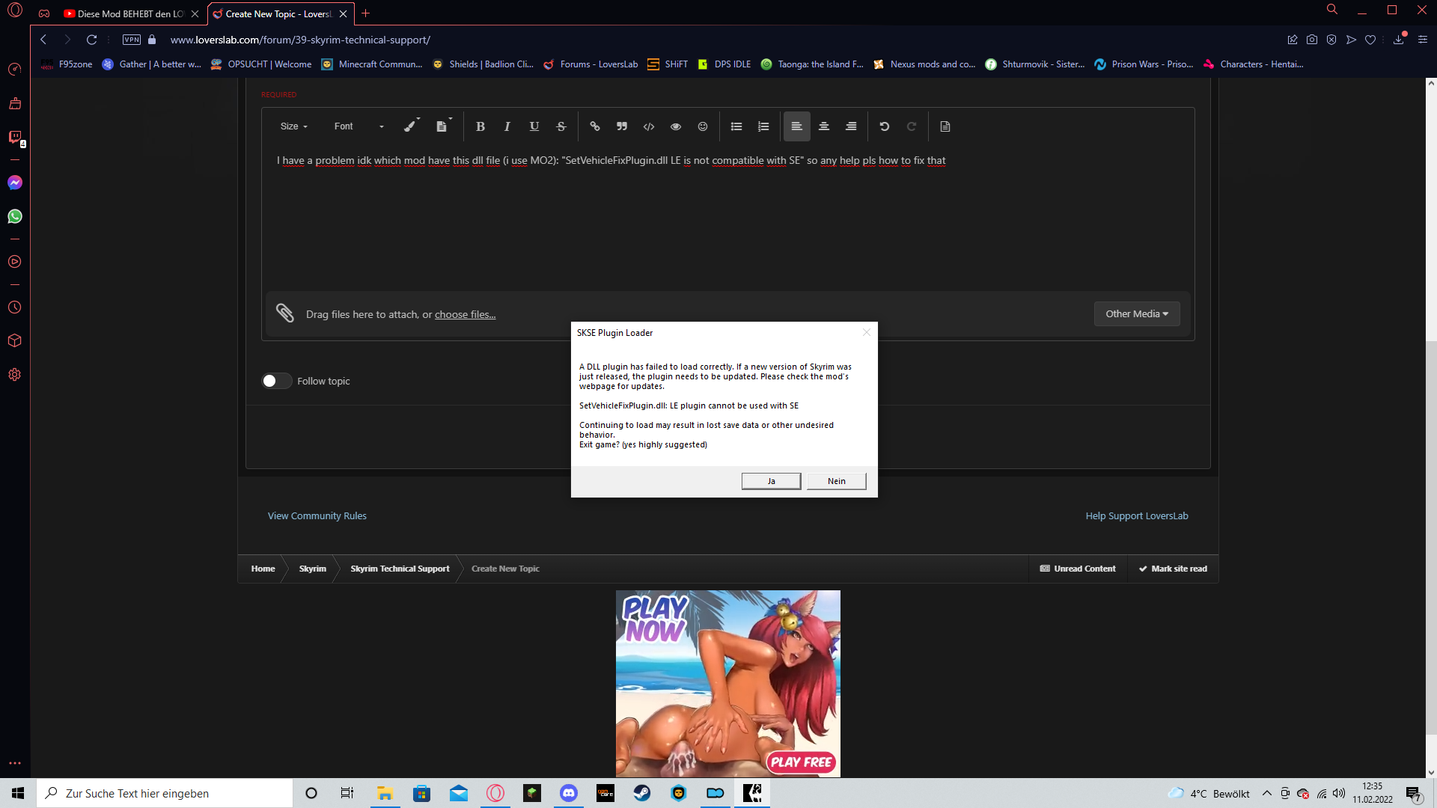
Task: Apply strikethrough formatting in the editor
Action: (x=561, y=126)
